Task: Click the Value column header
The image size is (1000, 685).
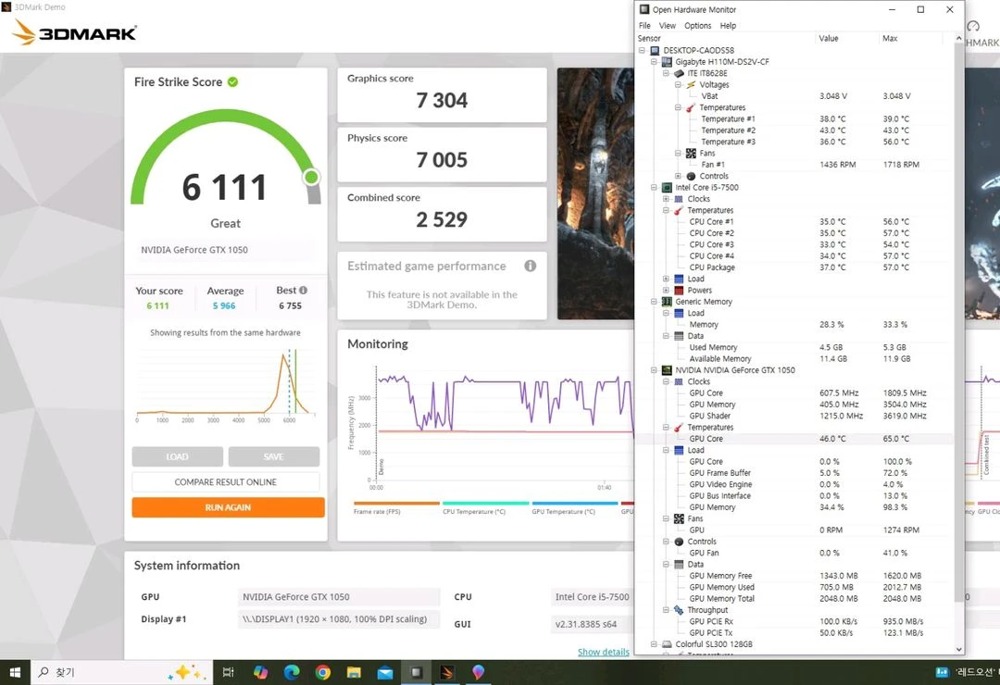Action: [x=847, y=38]
